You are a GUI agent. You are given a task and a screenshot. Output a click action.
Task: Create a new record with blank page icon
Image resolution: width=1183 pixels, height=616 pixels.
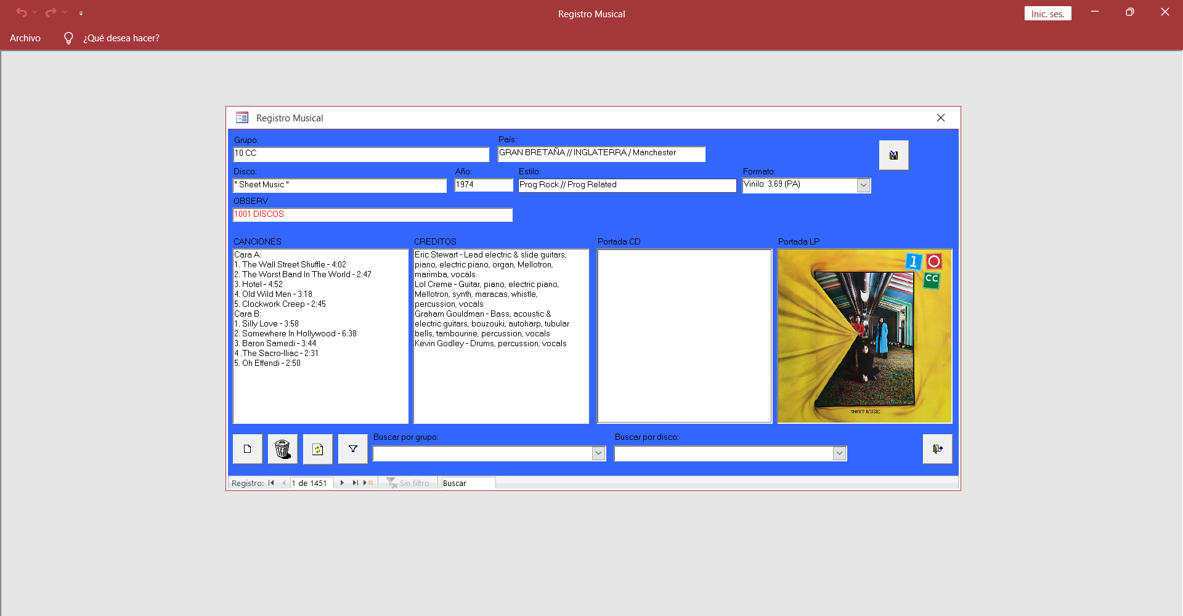[248, 449]
